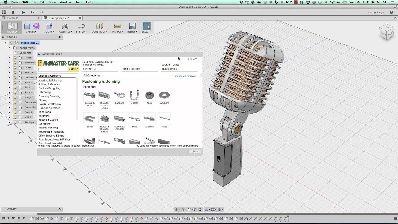Select the Pan hand tool
398x224 pixels.
pos(189,210)
